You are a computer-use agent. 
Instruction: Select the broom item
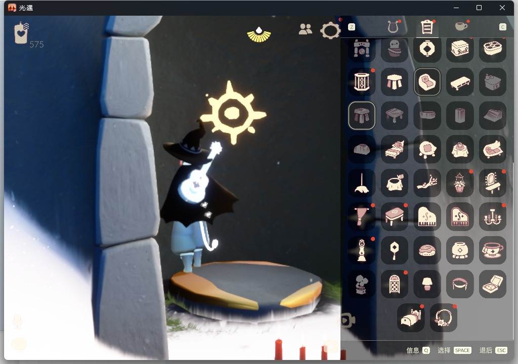[362, 183]
